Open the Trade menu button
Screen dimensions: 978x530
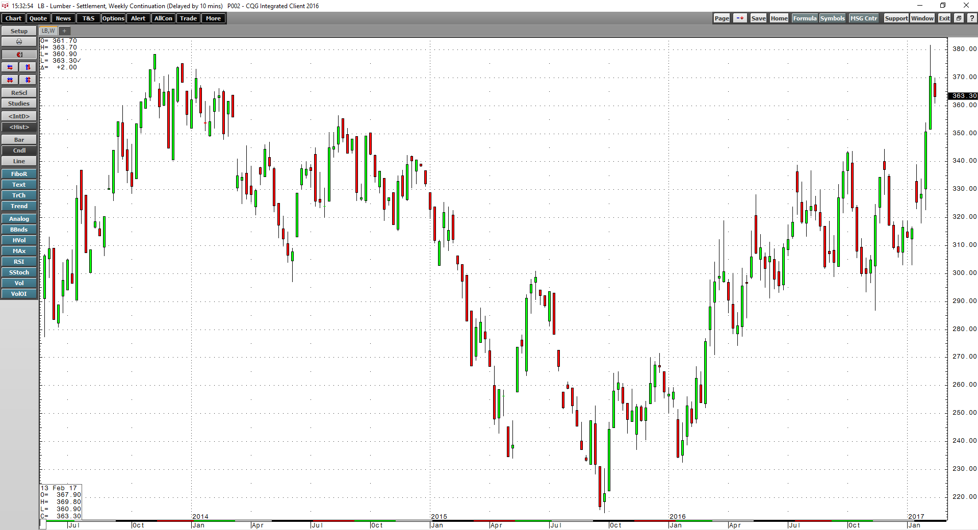pos(188,18)
